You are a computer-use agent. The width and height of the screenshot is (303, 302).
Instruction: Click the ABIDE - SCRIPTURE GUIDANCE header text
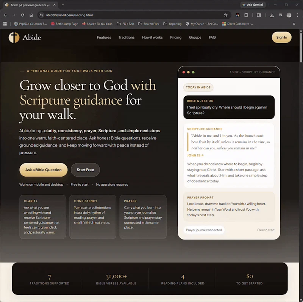252,72
